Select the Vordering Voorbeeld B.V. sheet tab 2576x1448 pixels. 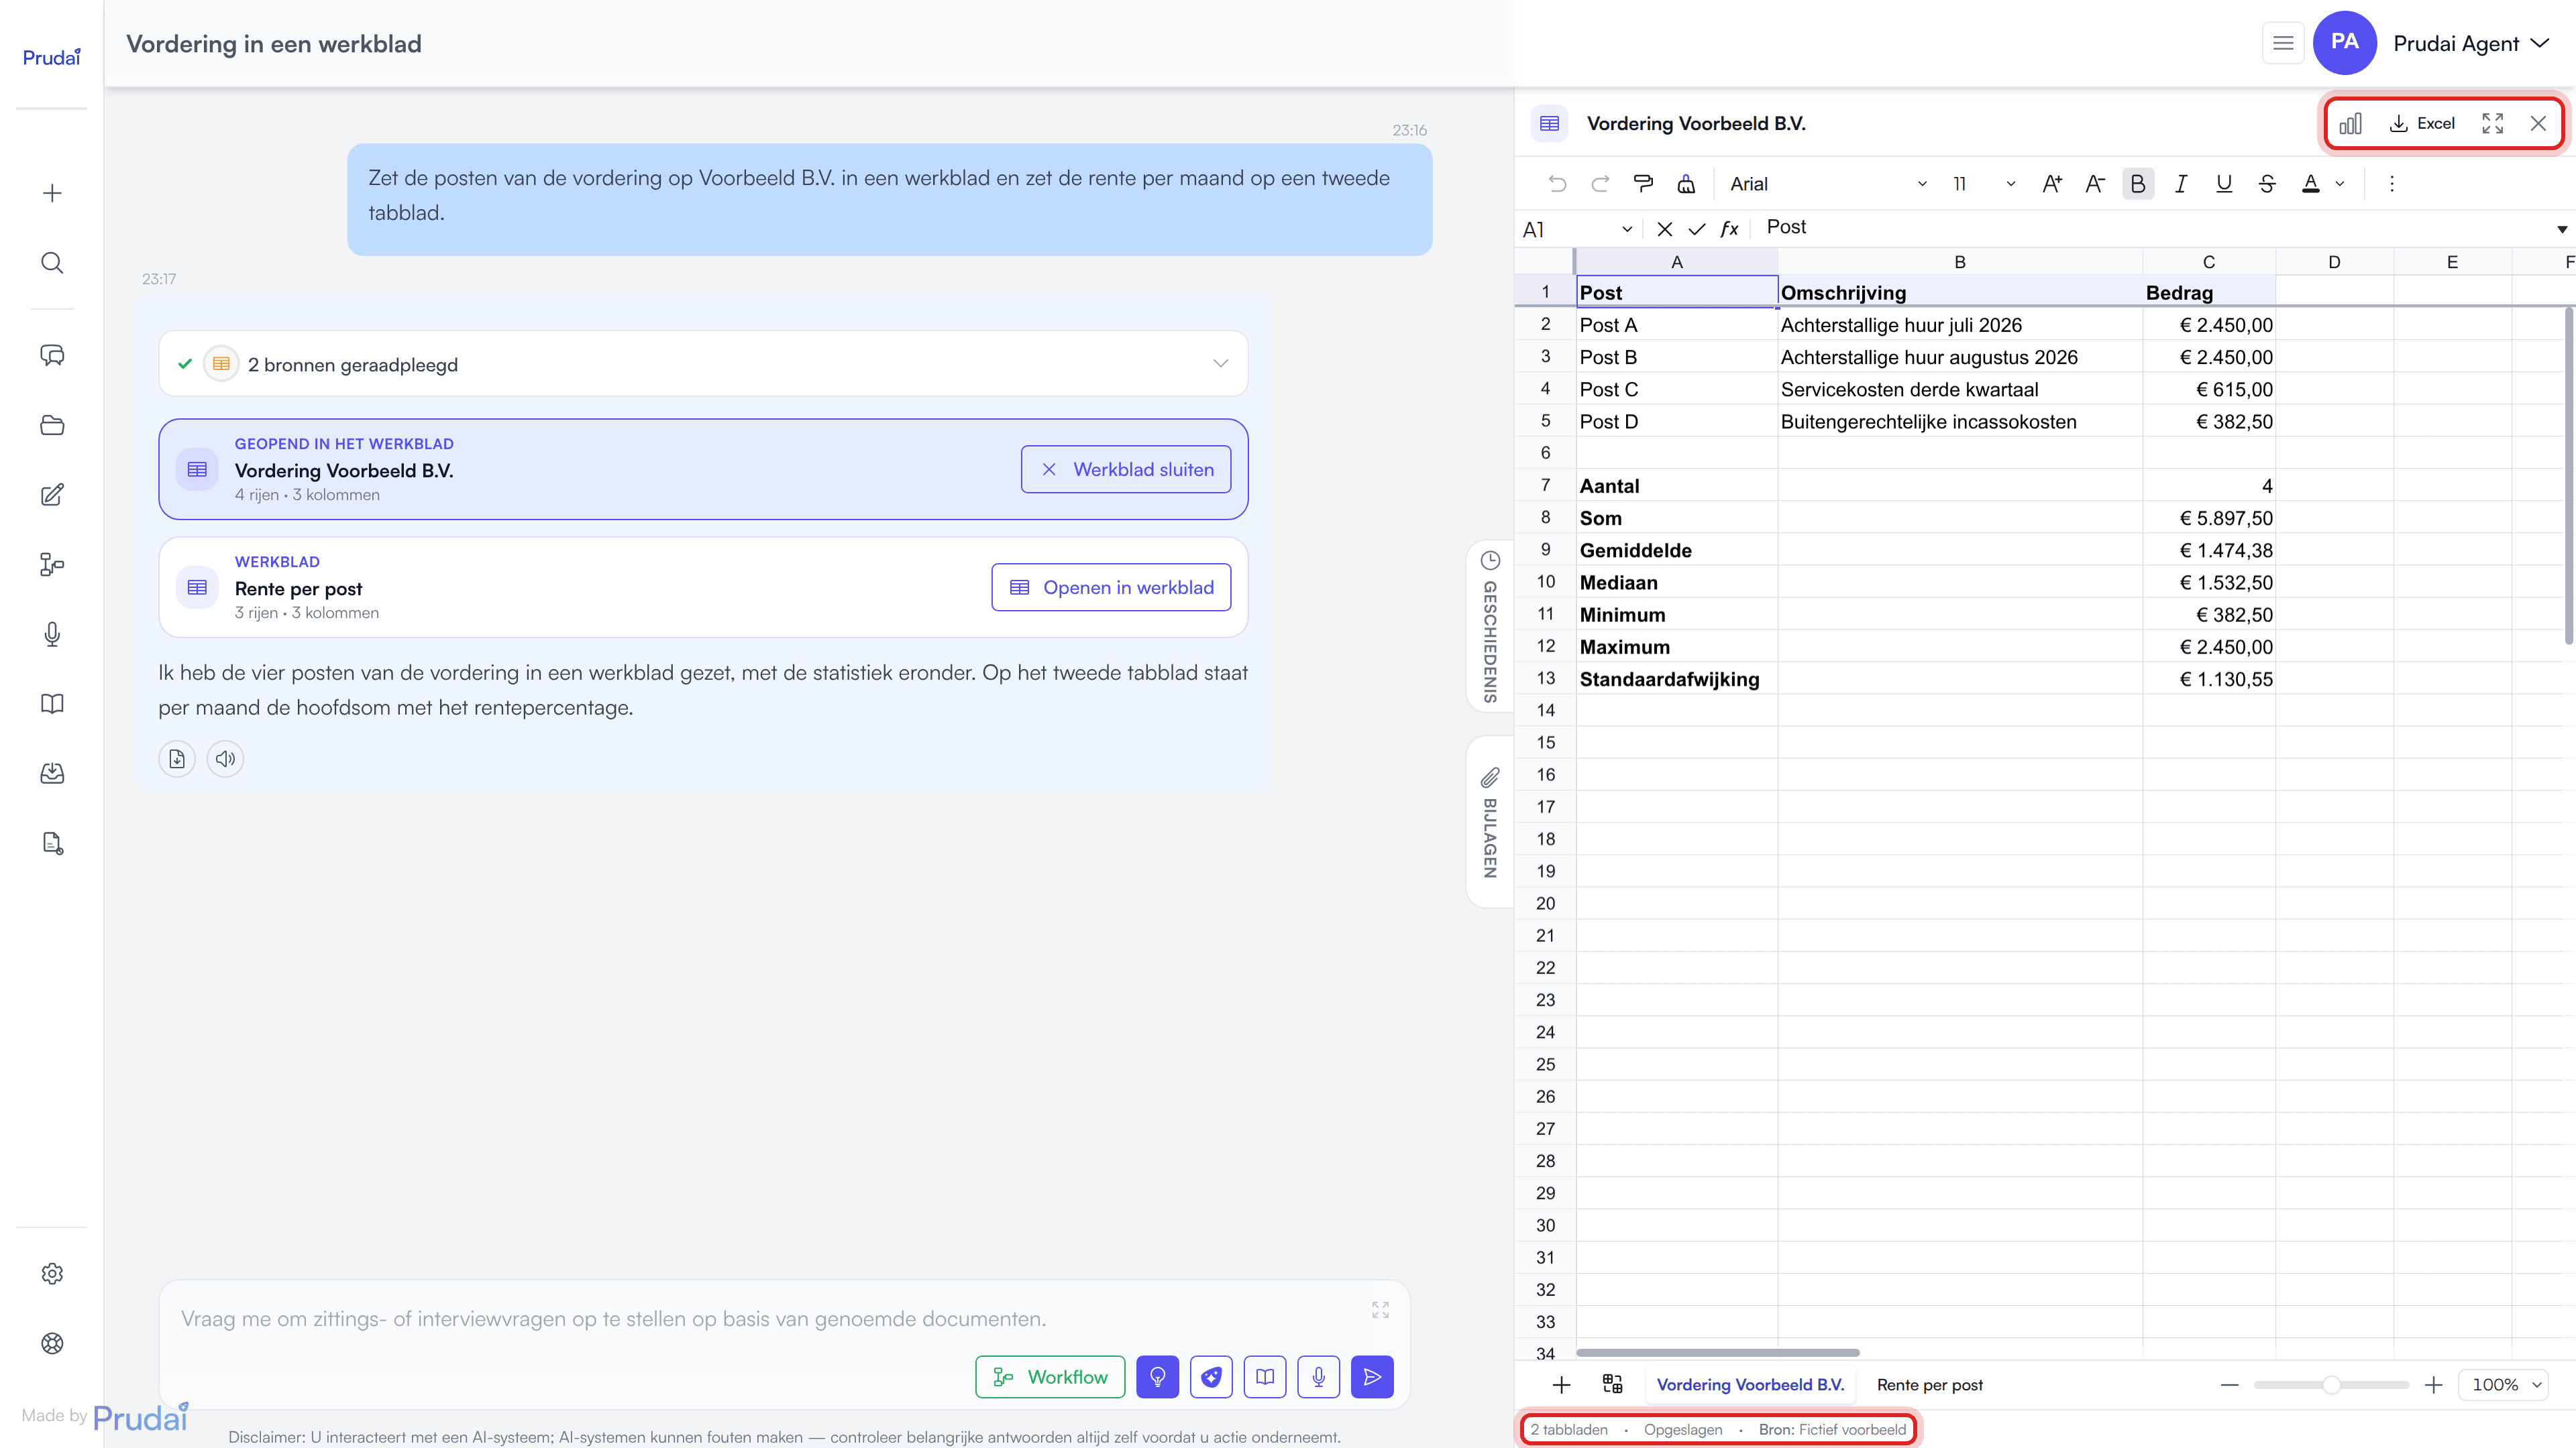coord(1750,1385)
